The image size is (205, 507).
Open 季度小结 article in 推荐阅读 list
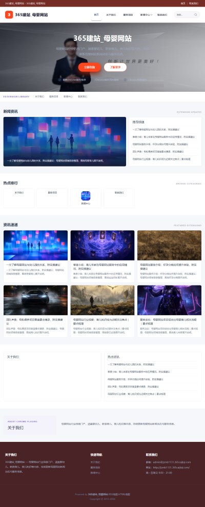point(163,137)
